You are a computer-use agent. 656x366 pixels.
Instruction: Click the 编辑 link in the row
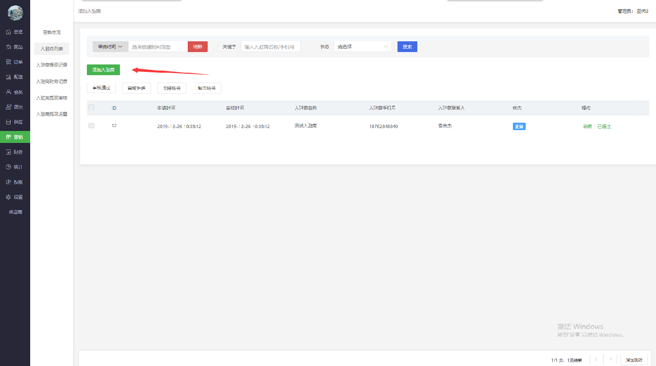[587, 126]
